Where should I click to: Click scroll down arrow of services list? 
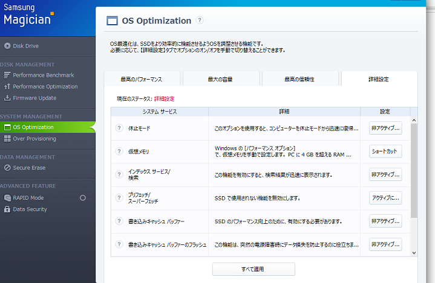(414, 253)
